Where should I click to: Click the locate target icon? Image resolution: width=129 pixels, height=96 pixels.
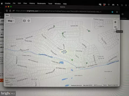tap(29, 21)
